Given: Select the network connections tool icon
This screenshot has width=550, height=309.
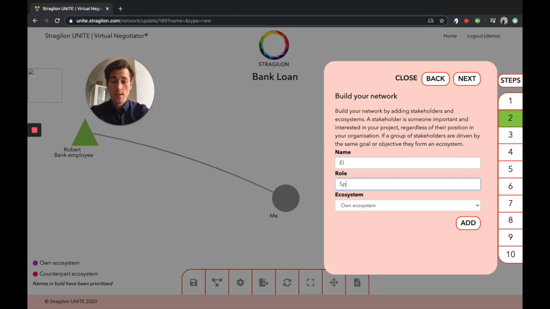Looking at the screenshot, I should click(x=217, y=282).
